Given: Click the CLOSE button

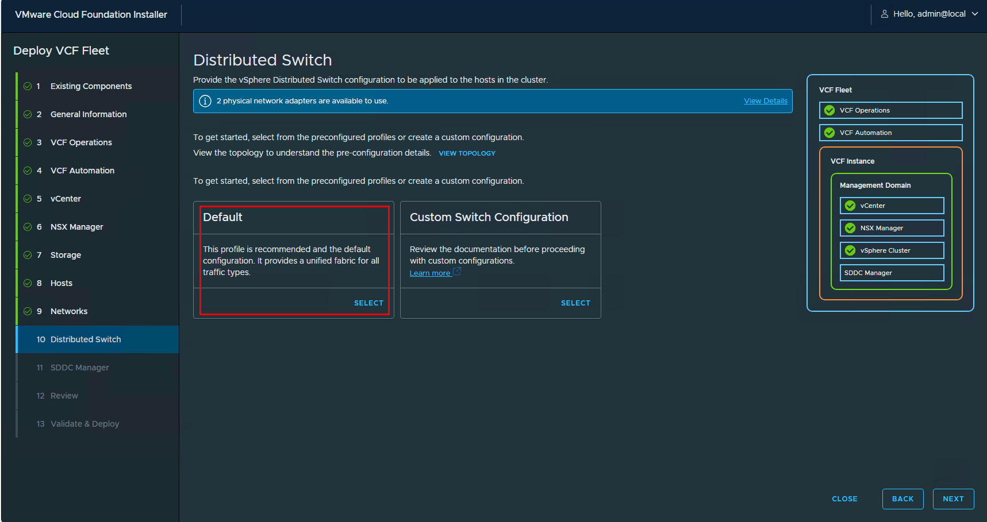Looking at the screenshot, I should coord(844,499).
